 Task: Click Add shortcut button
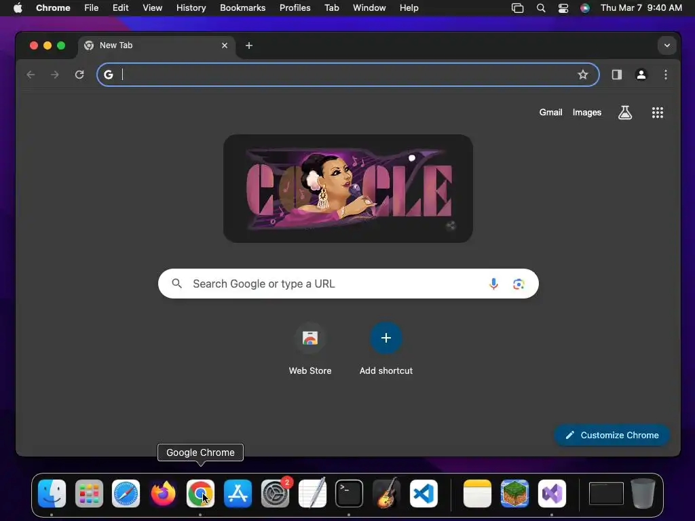pos(386,350)
